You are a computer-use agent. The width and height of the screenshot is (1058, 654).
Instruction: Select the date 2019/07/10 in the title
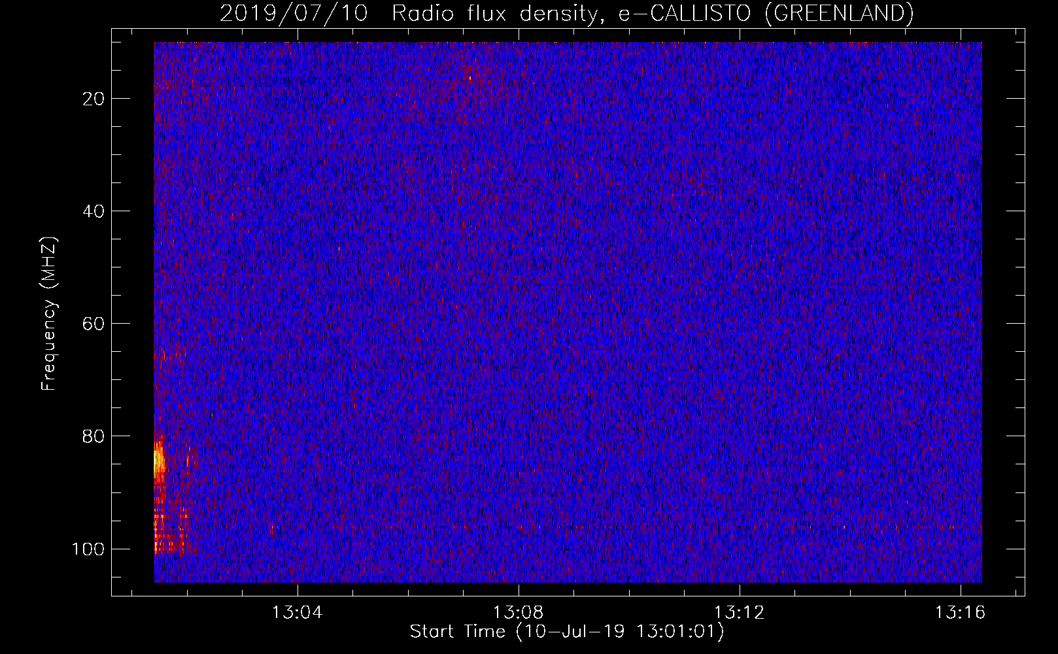point(294,13)
